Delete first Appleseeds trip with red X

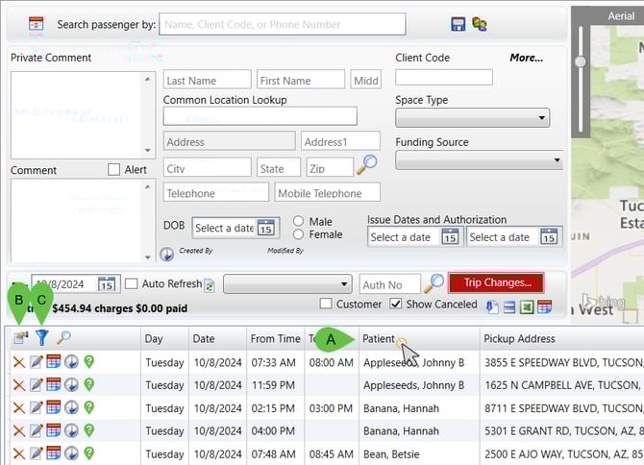(18, 362)
